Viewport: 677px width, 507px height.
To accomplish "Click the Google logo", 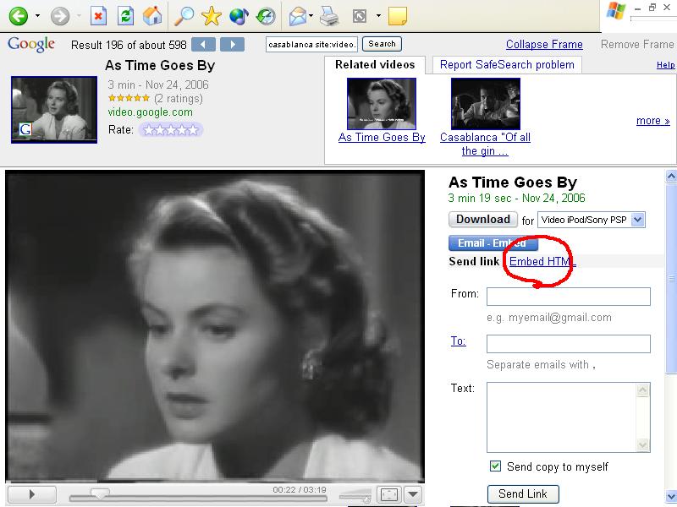I will click(x=31, y=44).
